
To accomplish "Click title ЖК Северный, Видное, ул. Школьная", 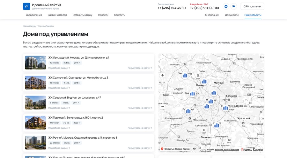I will (x=75, y=98).
